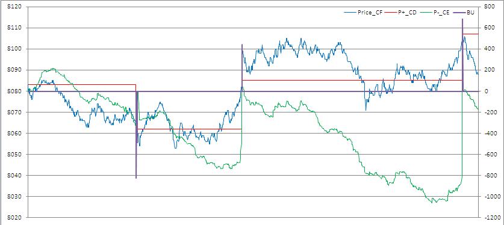The width and height of the screenshot is (504, 225).
Task: Select the P+_CD legend entry
Action: click(x=400, y=13)
